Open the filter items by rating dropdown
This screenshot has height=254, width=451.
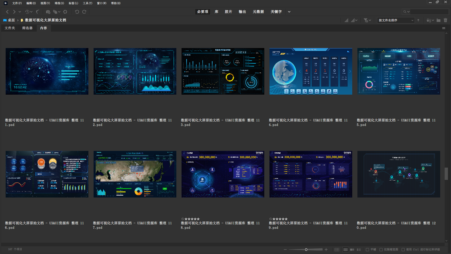coord(367,20)
